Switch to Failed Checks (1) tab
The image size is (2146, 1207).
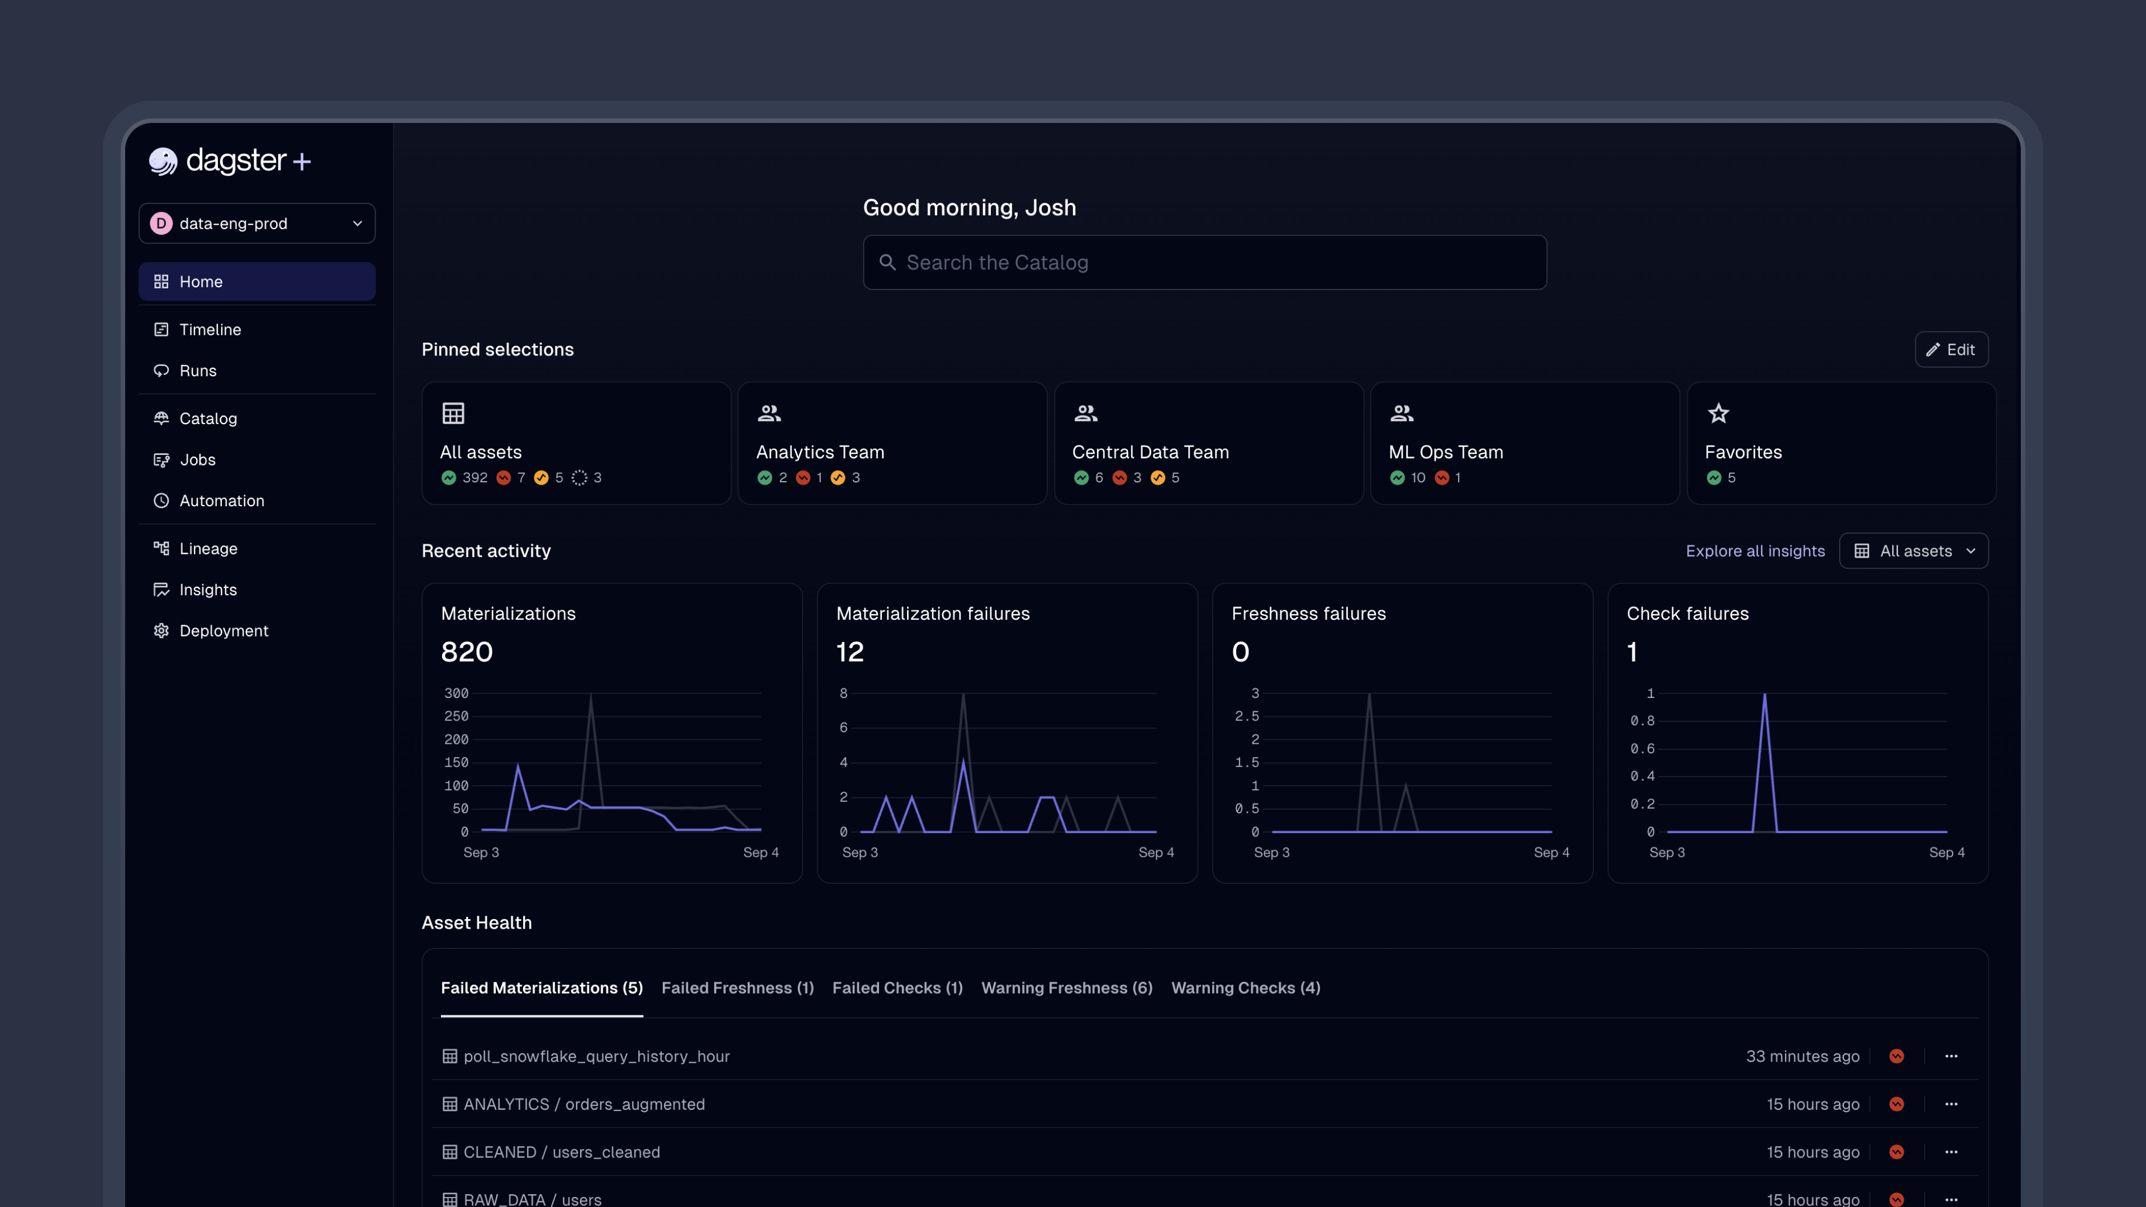click(x=897, y=988)
